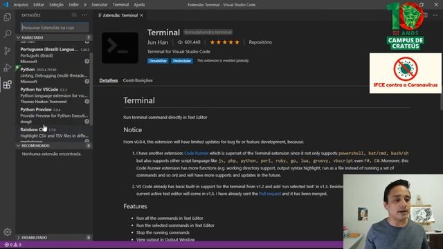Click the 'Nenhuma extensão encontrada.' message

point(52,154)
